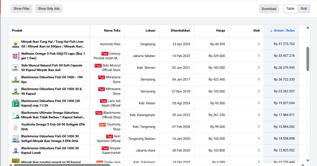The image size is (317, 166).
Task: Open product Youthvita Omega 3 Fish Oil 90 Softgels
Action: click(x=53, y=127)
